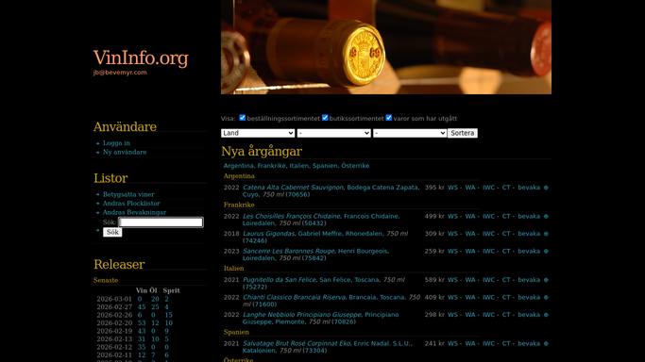The image size is (645, 362).
Task: Click the VinInfo.org site title
Action: (141, 58)
